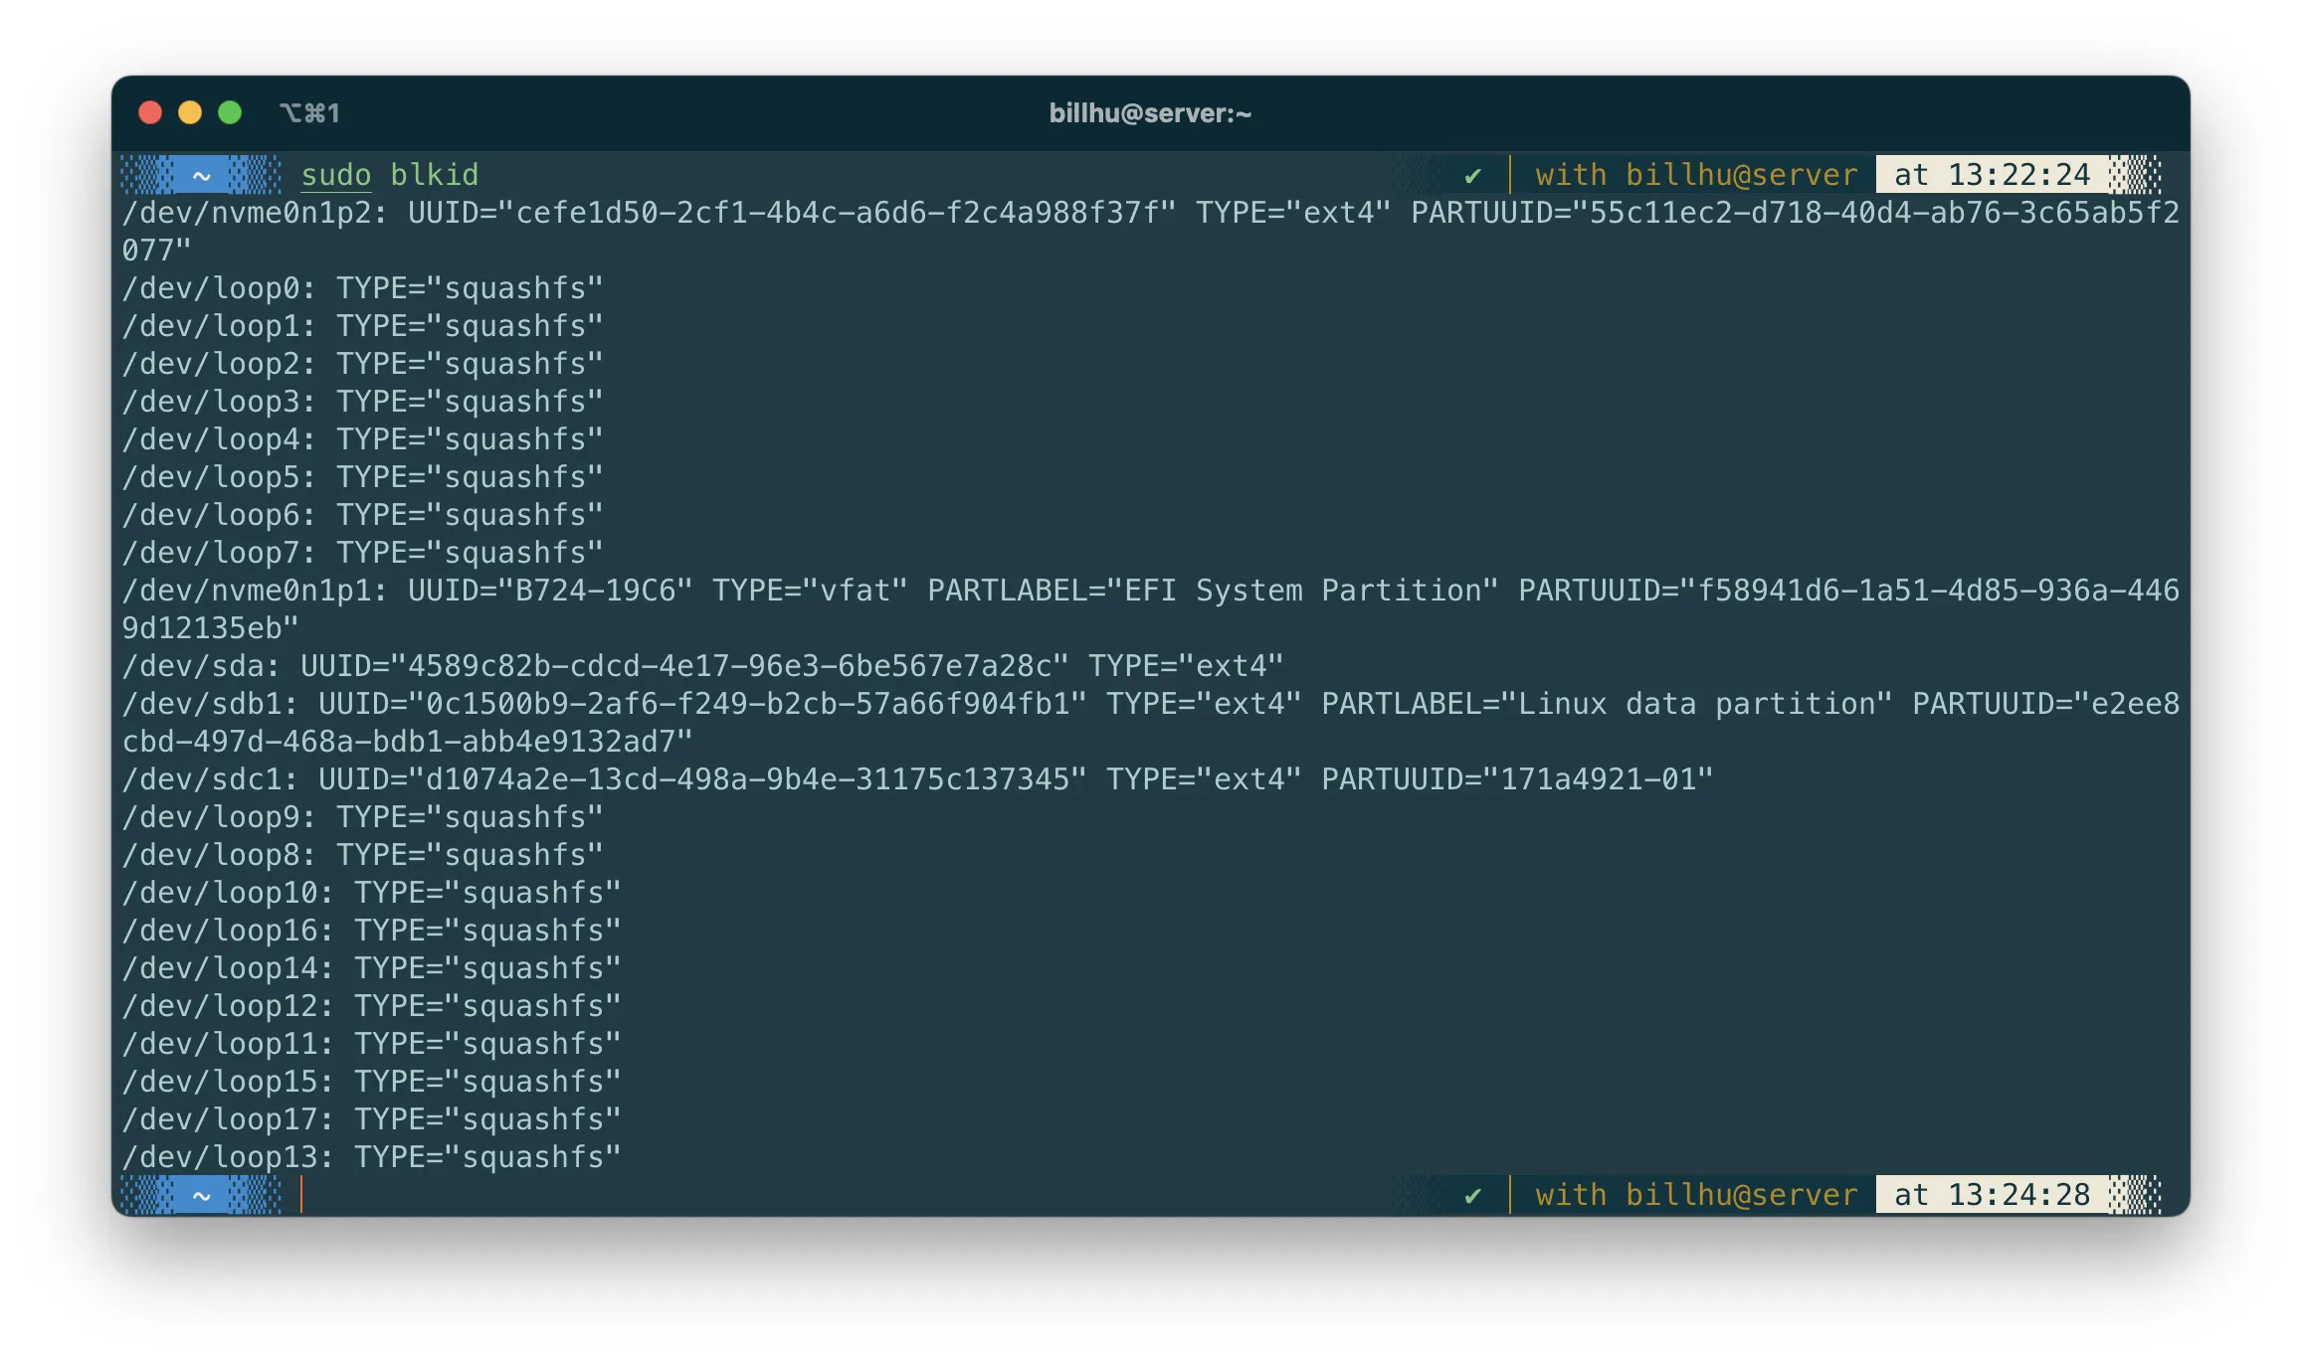Click the ⌥⌘1 window shortcut indicator
The width and height of the screenshot is (2302, 1364).
coord(309,113)
